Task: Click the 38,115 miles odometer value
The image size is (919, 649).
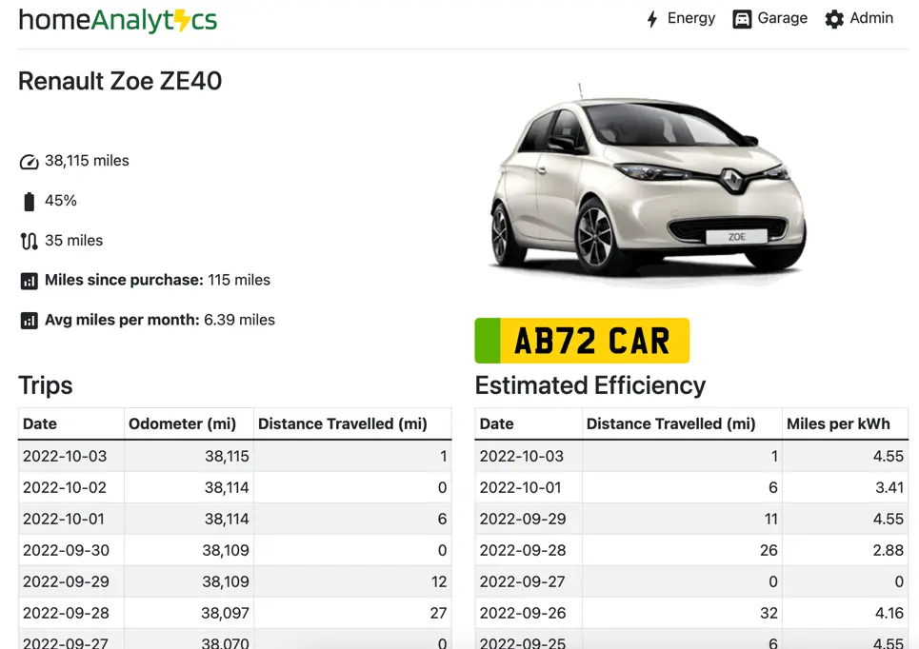Action: coord(87,161)
